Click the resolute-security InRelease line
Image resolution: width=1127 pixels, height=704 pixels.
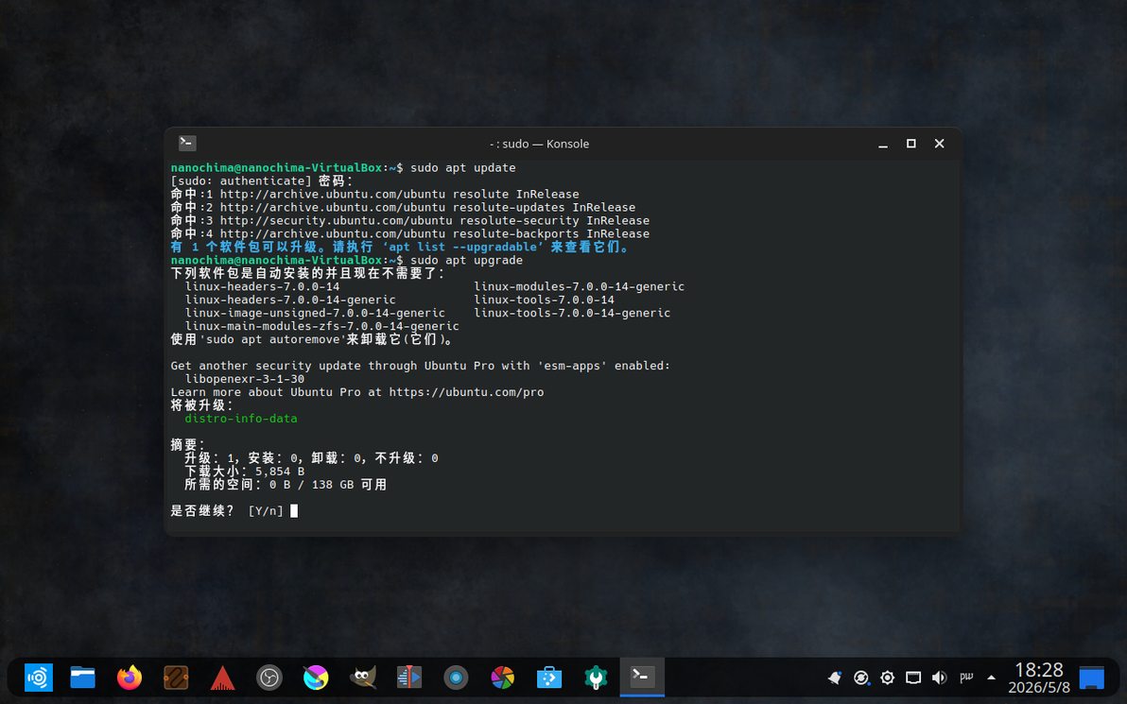tap(409, 220)
